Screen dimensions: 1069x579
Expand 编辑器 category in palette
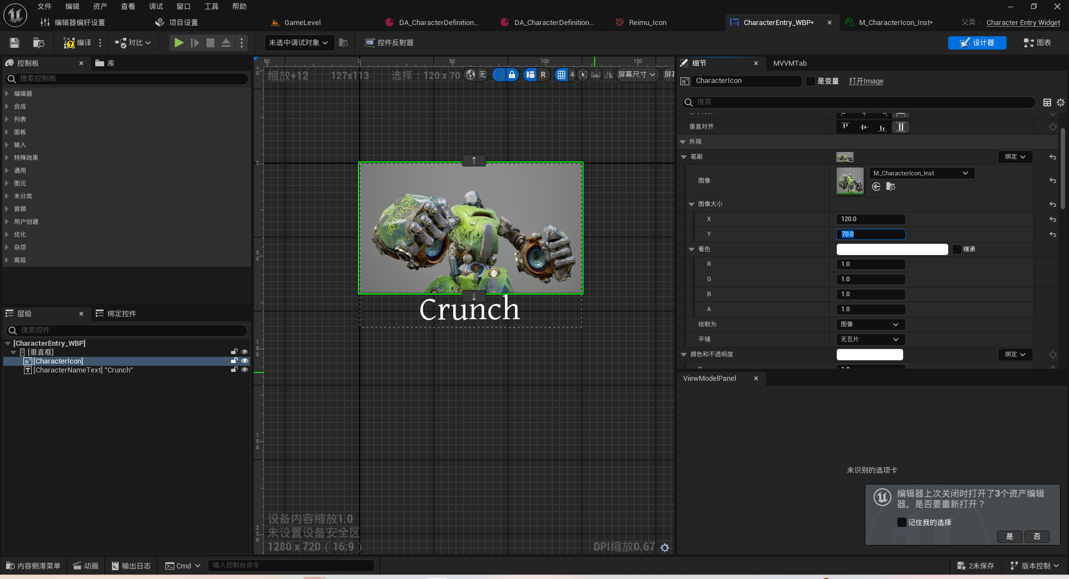(7, 94)
